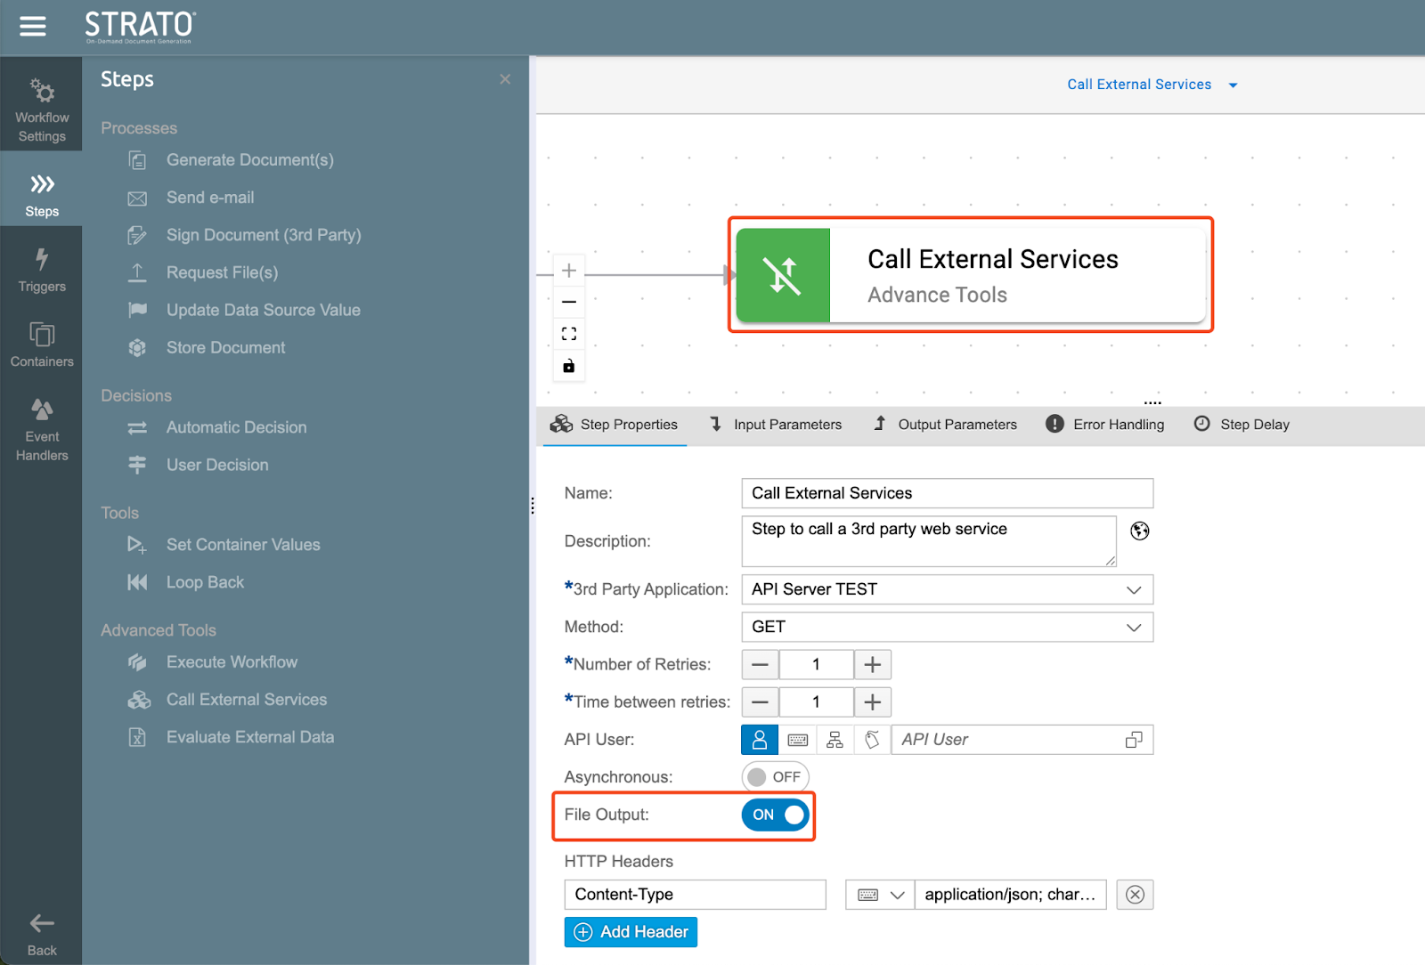Open the hamburger main menu
Viewport: 1425px width, 965px height.
point(33,27)
